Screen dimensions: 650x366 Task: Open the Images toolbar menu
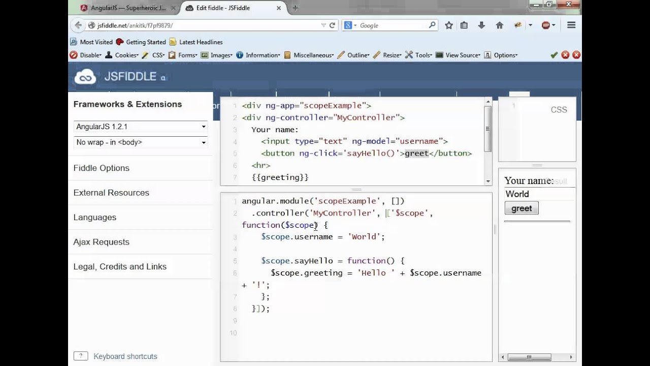pos(217,55)
